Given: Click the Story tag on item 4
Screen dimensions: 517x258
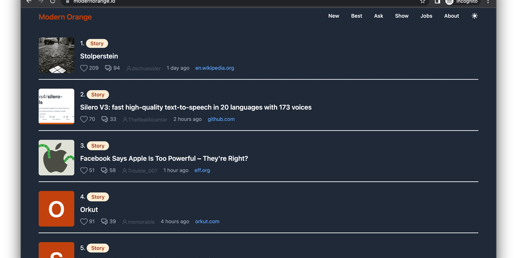Looking at the screenshot, I should pyautogui.click(x=97, y=197).
